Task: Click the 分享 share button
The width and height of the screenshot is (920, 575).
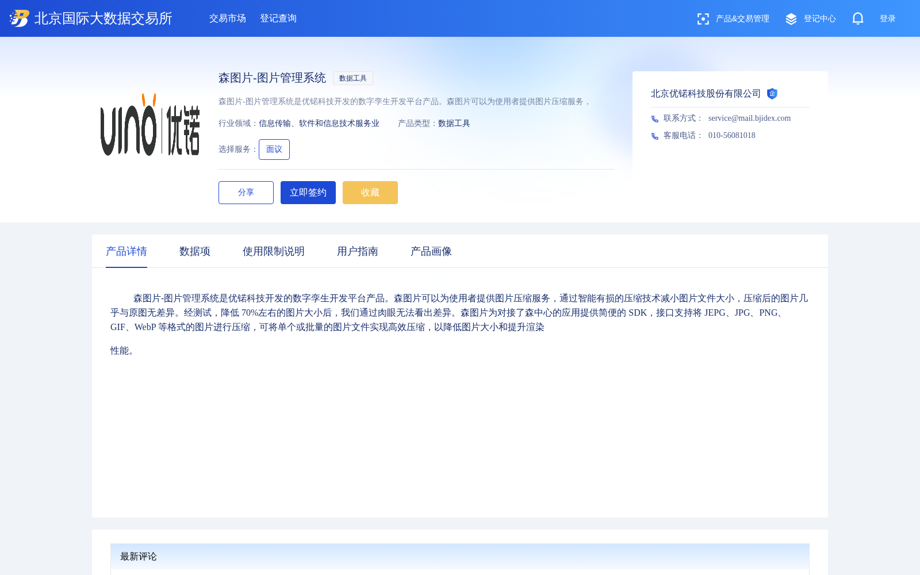Action: click(x=246, y=193)
